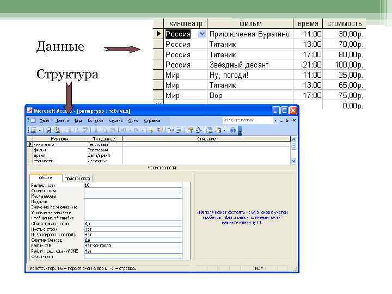Screen dimensions: 392x294
Task: Open dropdown arrow in the Россия cinema cell
Action: [202, 34]
